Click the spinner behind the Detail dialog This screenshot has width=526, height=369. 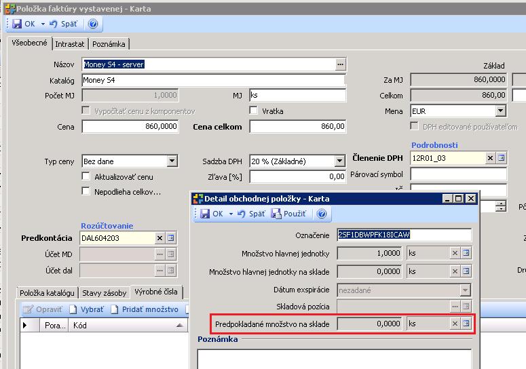point(500,206)
